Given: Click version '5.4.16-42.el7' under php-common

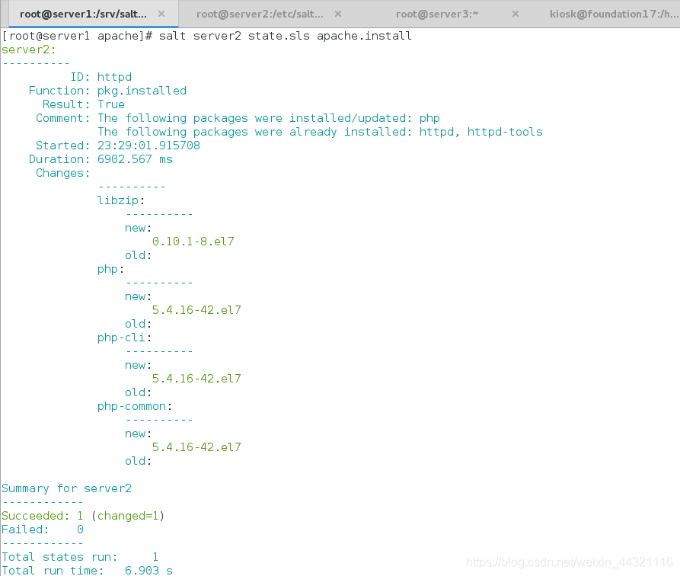Looking at the screenshot, I should (x=196, y=447).
